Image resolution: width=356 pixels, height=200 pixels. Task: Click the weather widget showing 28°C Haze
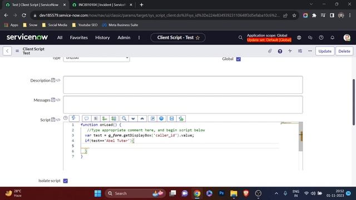(x=13, y=193)
